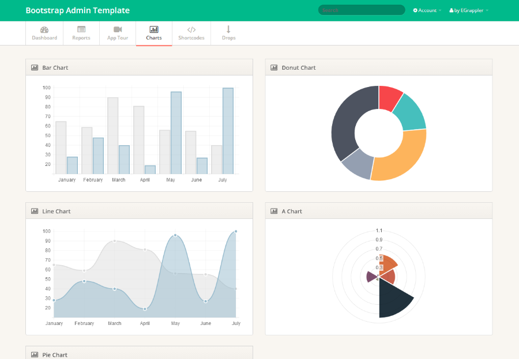The image size is (519, 359).
Task: Click the dark slate donut segment
Action: point(350,119)
